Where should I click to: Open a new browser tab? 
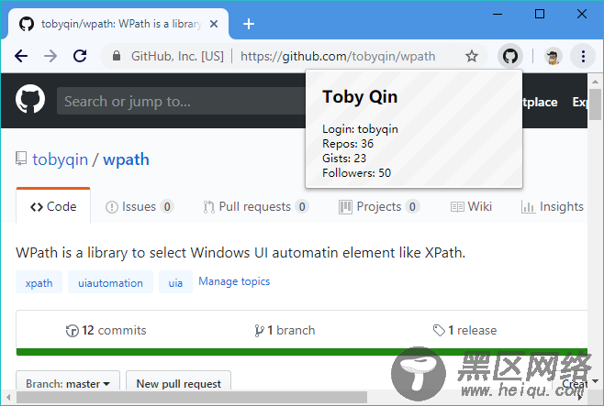[249, 24]
